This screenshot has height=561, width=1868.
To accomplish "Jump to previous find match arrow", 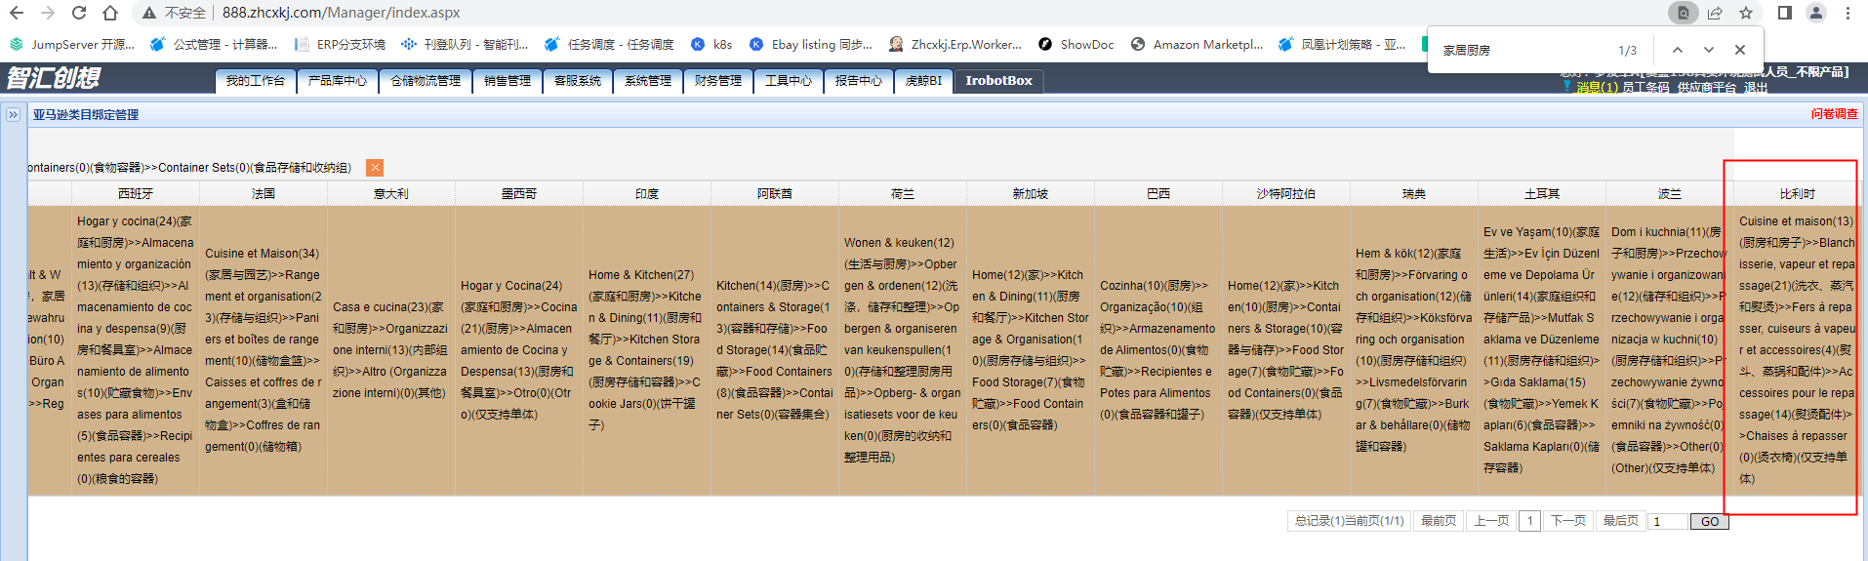I will (1677, 50).
